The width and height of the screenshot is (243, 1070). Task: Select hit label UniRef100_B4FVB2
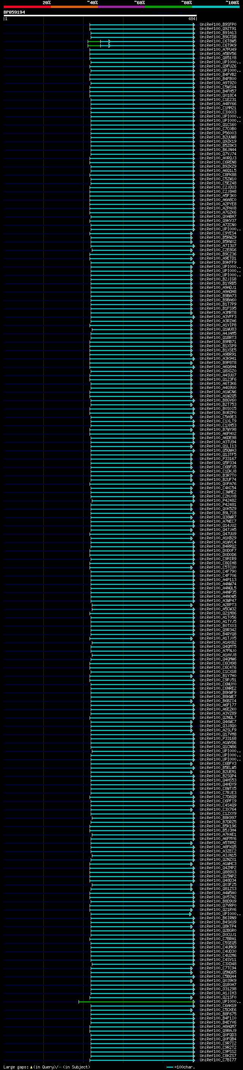click(x=218, y=75)
